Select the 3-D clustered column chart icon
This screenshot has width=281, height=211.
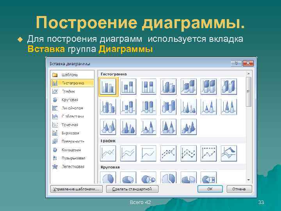coord(169,86)
